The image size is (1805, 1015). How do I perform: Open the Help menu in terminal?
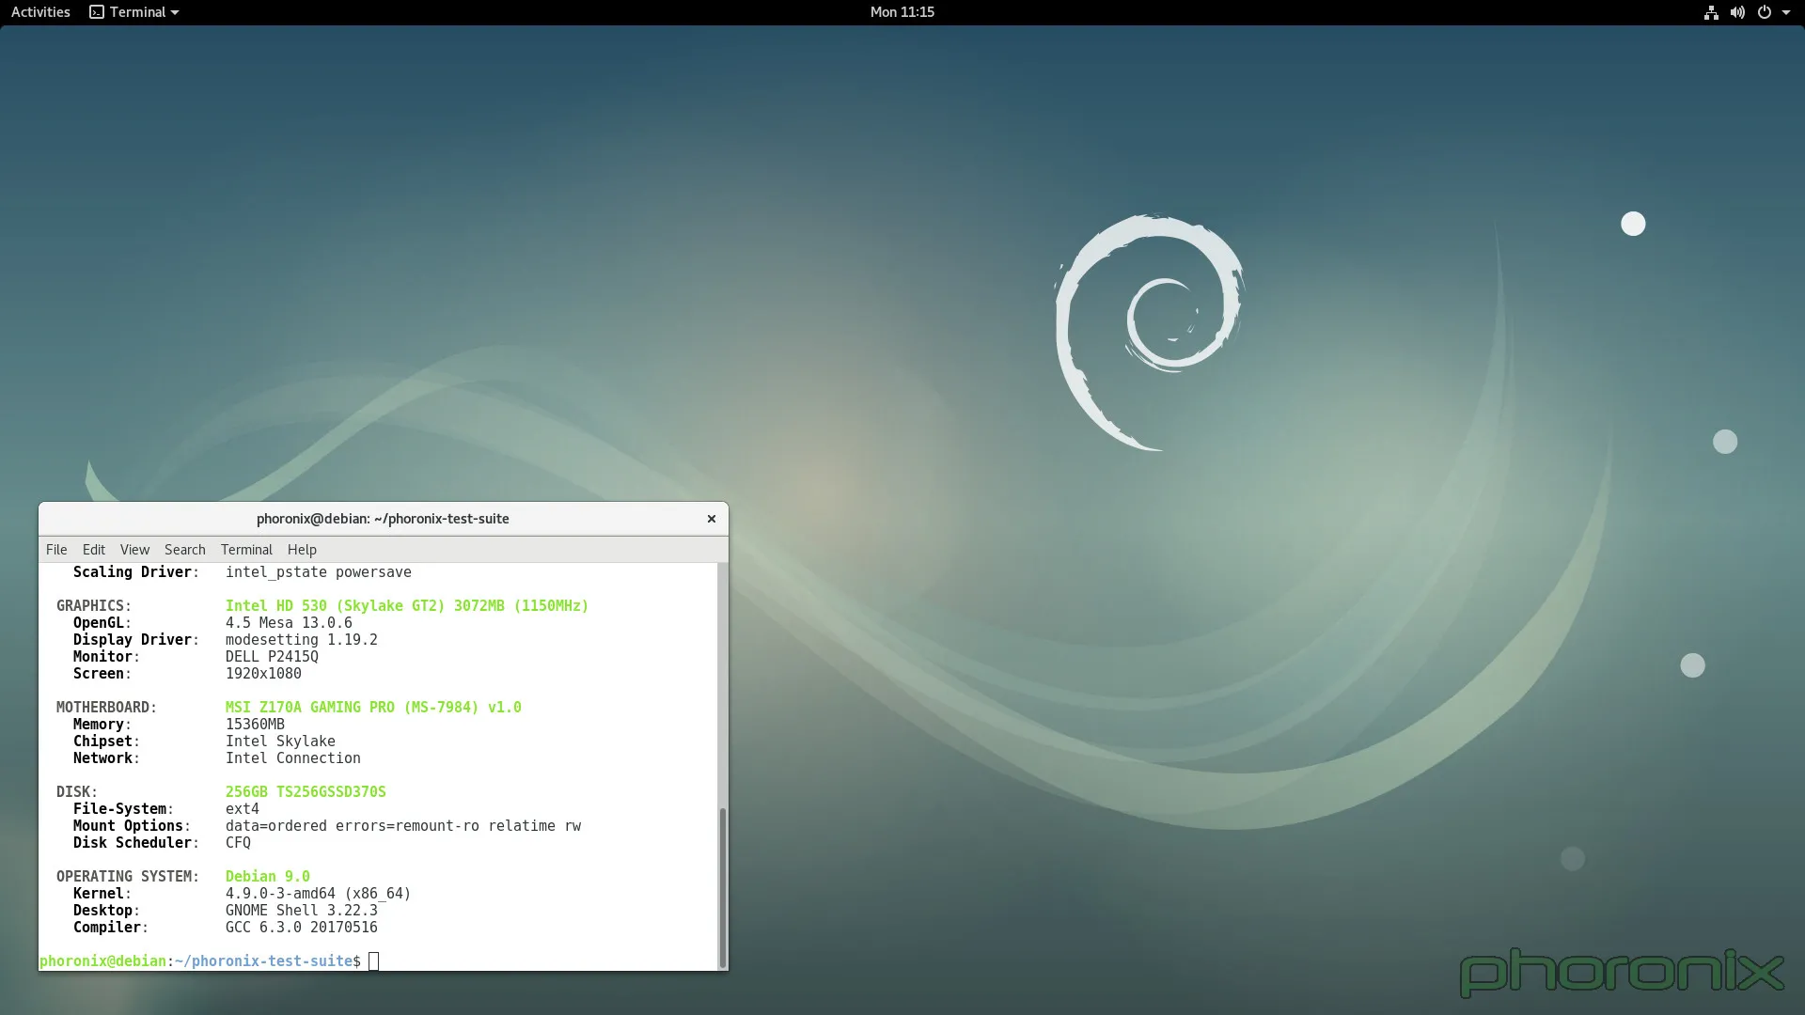tap(302, 550)
